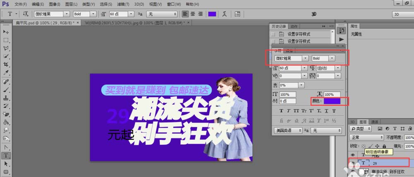Open the 图像(I) menu
The image size is (414, 177).
pyautogui.click(x=54, y=5)
